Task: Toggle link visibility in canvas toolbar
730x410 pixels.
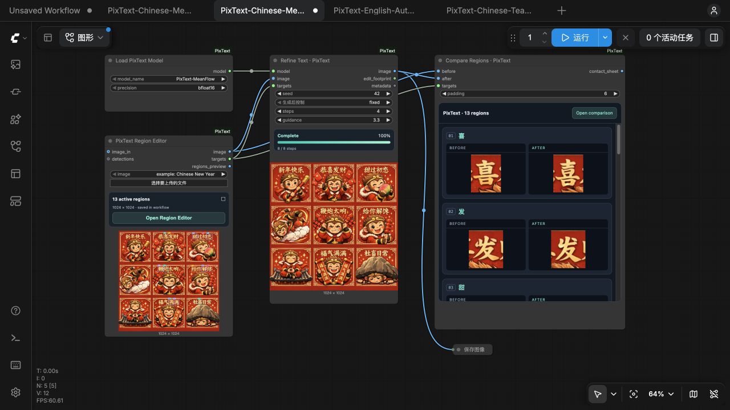Action: point(713,394)
